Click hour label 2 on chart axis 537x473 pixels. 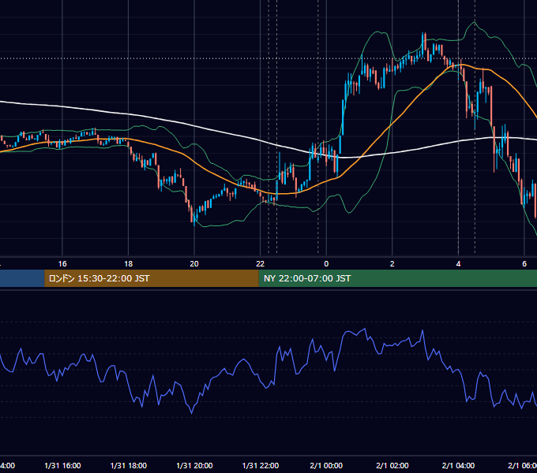pos(392,264)
